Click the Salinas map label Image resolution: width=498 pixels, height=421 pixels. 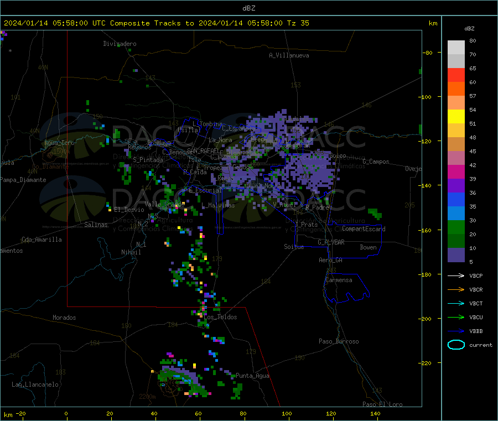(96, 225)
